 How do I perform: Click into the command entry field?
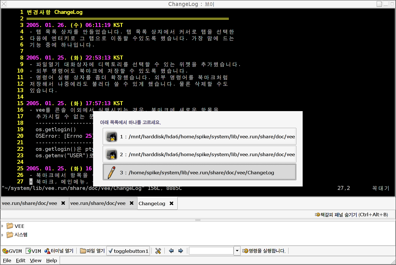click(211, 251)
